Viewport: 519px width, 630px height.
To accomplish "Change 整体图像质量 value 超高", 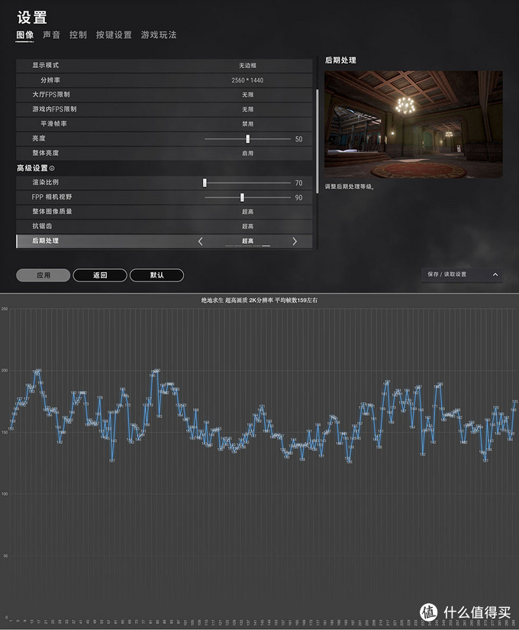I will click(x=247, y=212).
